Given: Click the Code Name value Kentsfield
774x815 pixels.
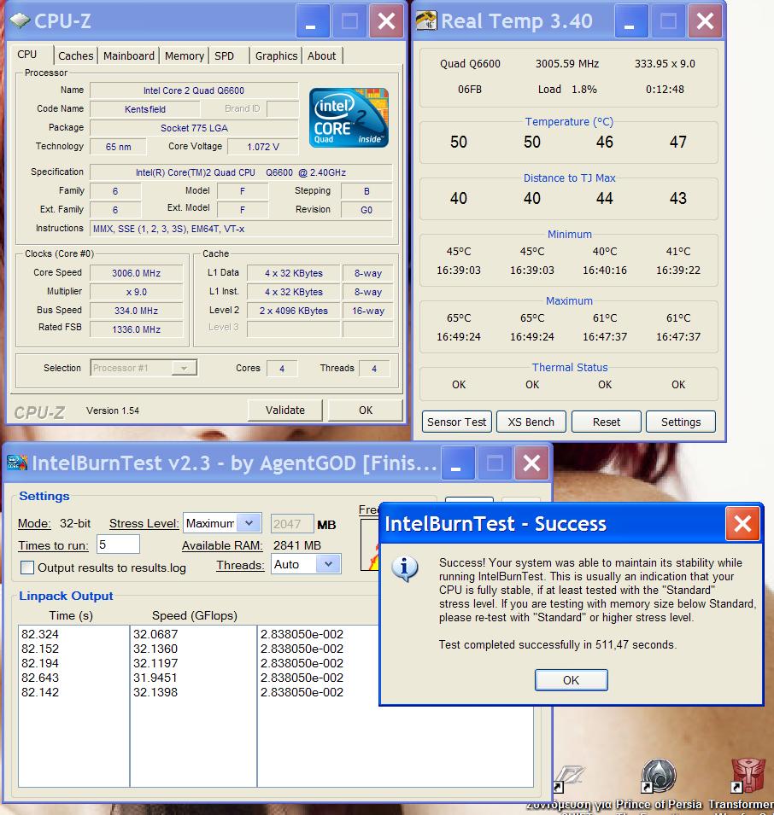Looking at the screenshot, I should [x=145, y=109].
